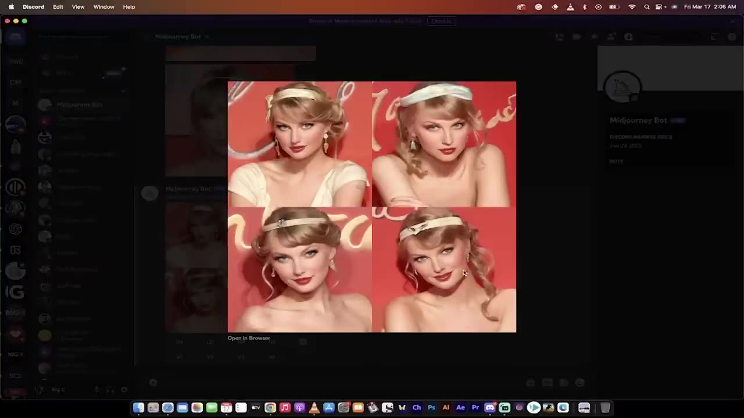This screenshot has width=744, height=418.
Task: Click the dimmed Disable button in top banner
Action: click(441, 21)
